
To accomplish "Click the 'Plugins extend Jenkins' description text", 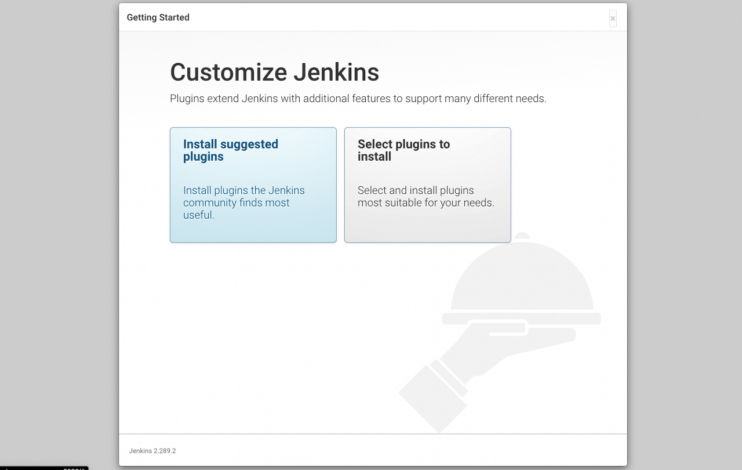I will (x=358, y=99).
